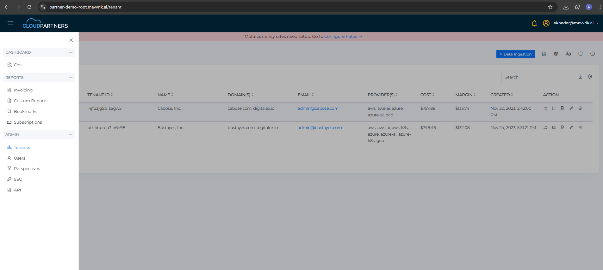
Task: Edit the Bustayes, Inc. tenant
Action: tap(571, 127)
